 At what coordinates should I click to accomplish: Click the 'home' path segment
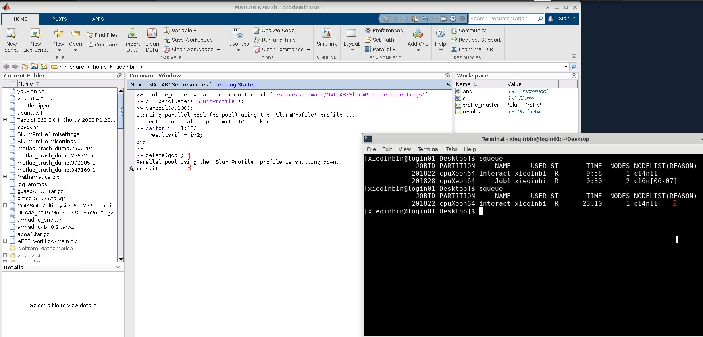coord(100,67)
